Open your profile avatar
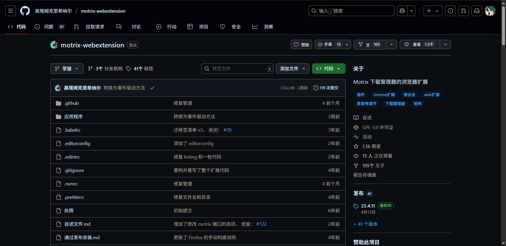Image resolution: width=506 pixels, height=246 pixels. tap(490, 11)
